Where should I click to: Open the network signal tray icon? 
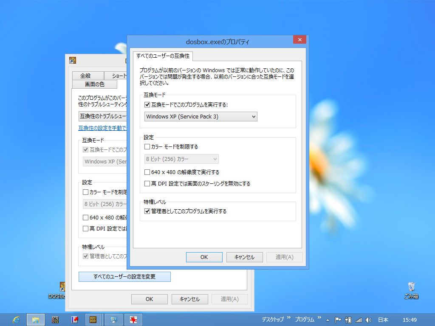click(x=359, y=320)
